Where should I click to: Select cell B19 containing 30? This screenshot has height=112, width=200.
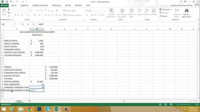(37, 84)
